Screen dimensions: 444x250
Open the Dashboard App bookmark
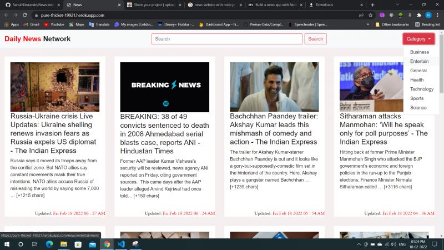click(219, 24)
